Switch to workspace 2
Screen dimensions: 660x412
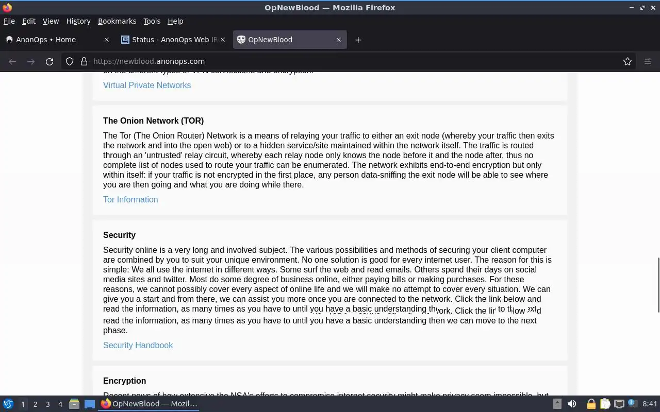click(35, 404)
